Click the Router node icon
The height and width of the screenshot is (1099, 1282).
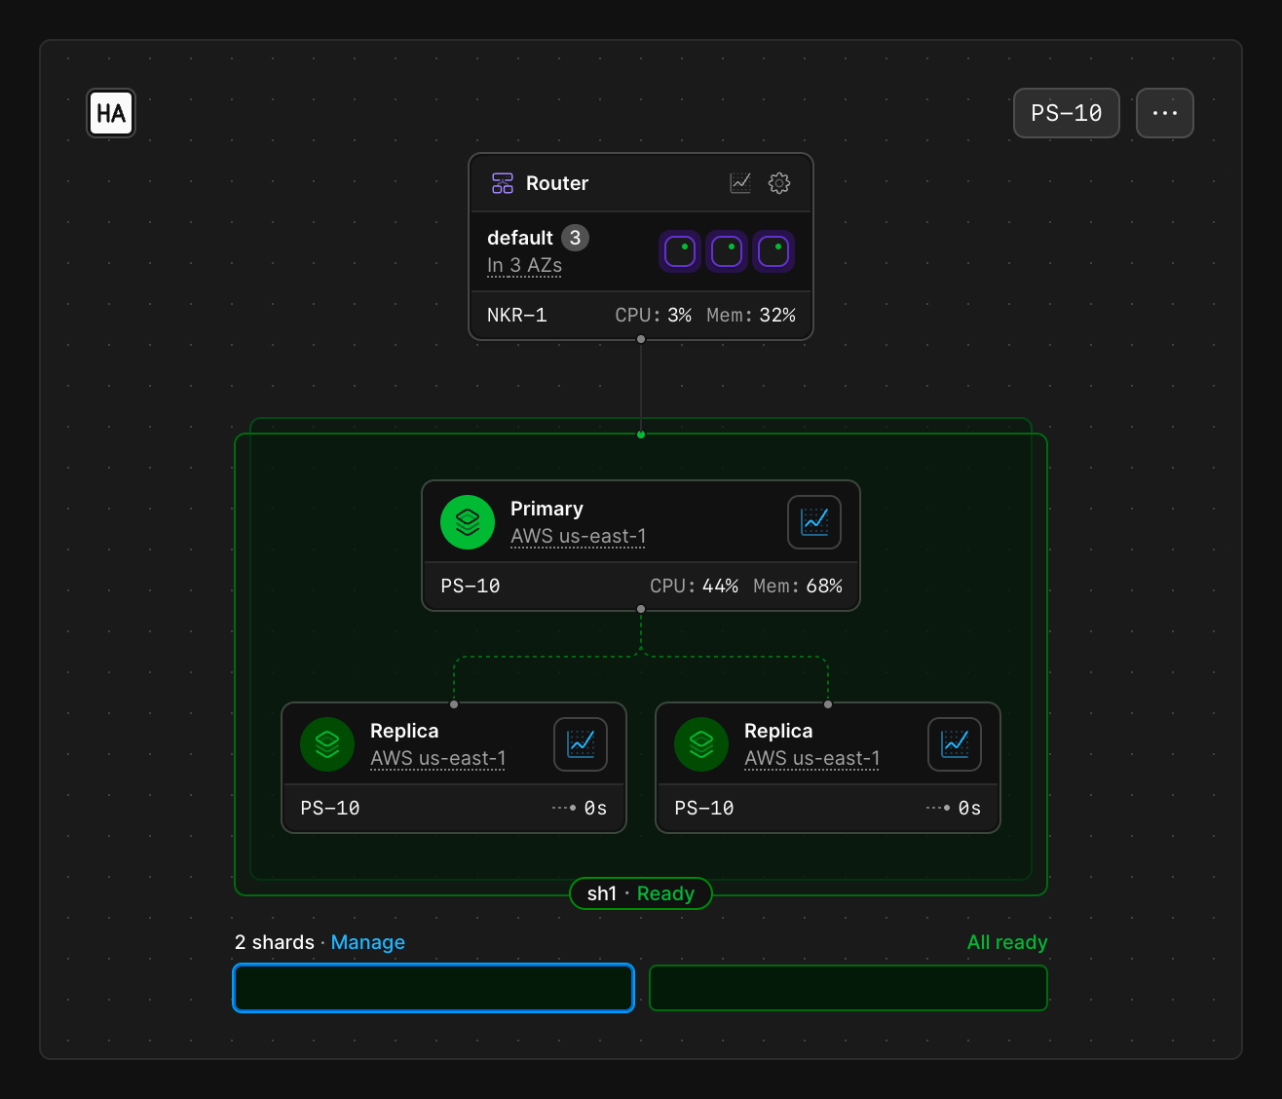(x=503, y=183)
